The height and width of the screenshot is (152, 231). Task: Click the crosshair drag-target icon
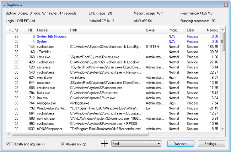pos(104,143)
